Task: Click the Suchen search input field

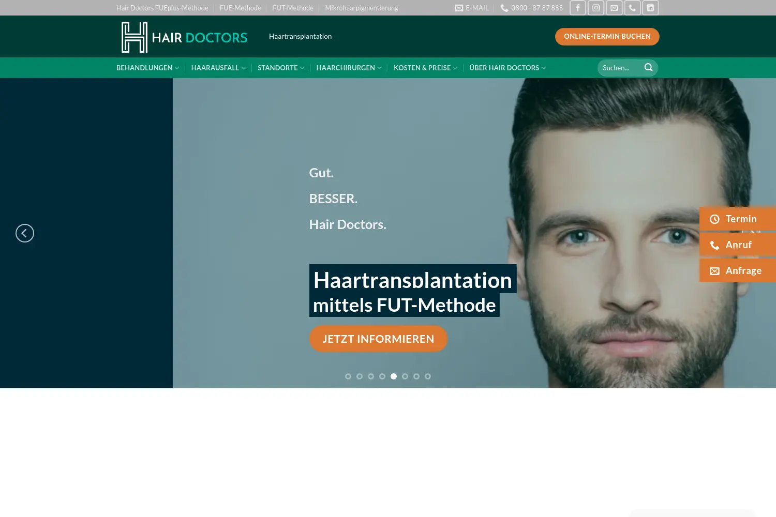Action: (621, 68)
